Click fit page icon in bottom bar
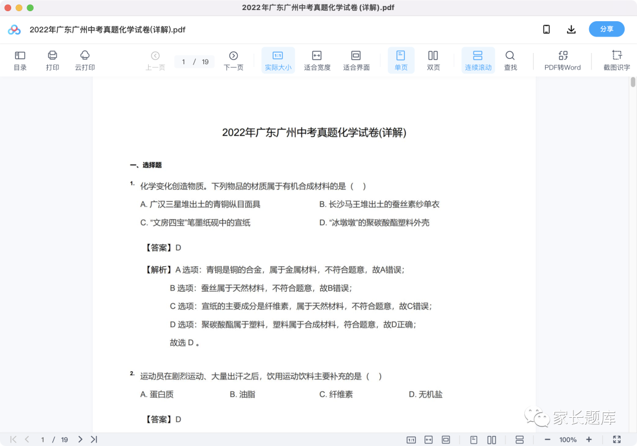This screenshot has width=637, height=446. click(446, 440)
